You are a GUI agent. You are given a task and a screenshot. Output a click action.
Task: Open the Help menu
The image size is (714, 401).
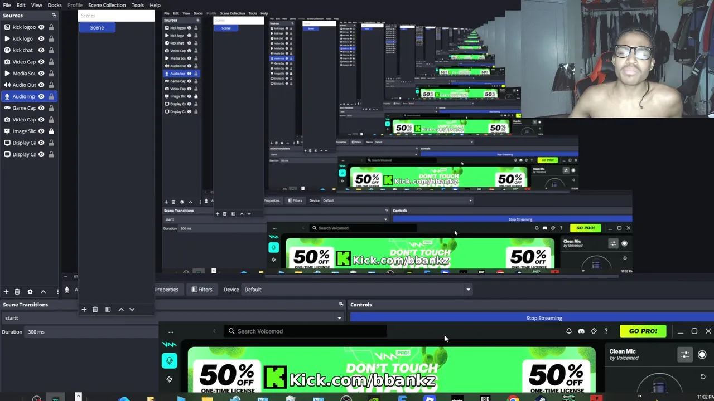point(155,5)
